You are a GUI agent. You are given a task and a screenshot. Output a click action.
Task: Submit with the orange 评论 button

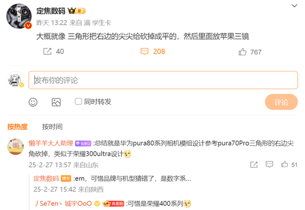(281, 102)
